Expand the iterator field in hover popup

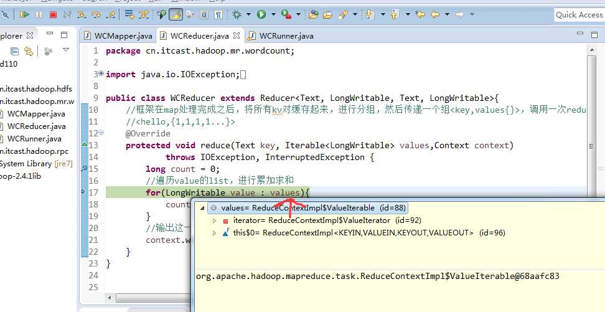(x=215, y=220)
